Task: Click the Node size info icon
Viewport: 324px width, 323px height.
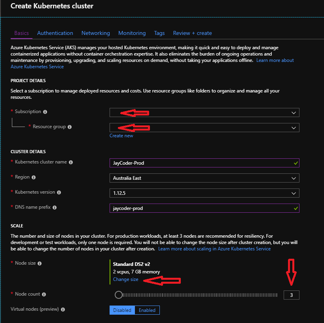Action: 40,263
